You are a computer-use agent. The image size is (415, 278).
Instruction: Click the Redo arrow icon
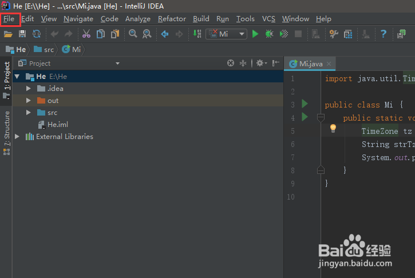tap(69, 34)
